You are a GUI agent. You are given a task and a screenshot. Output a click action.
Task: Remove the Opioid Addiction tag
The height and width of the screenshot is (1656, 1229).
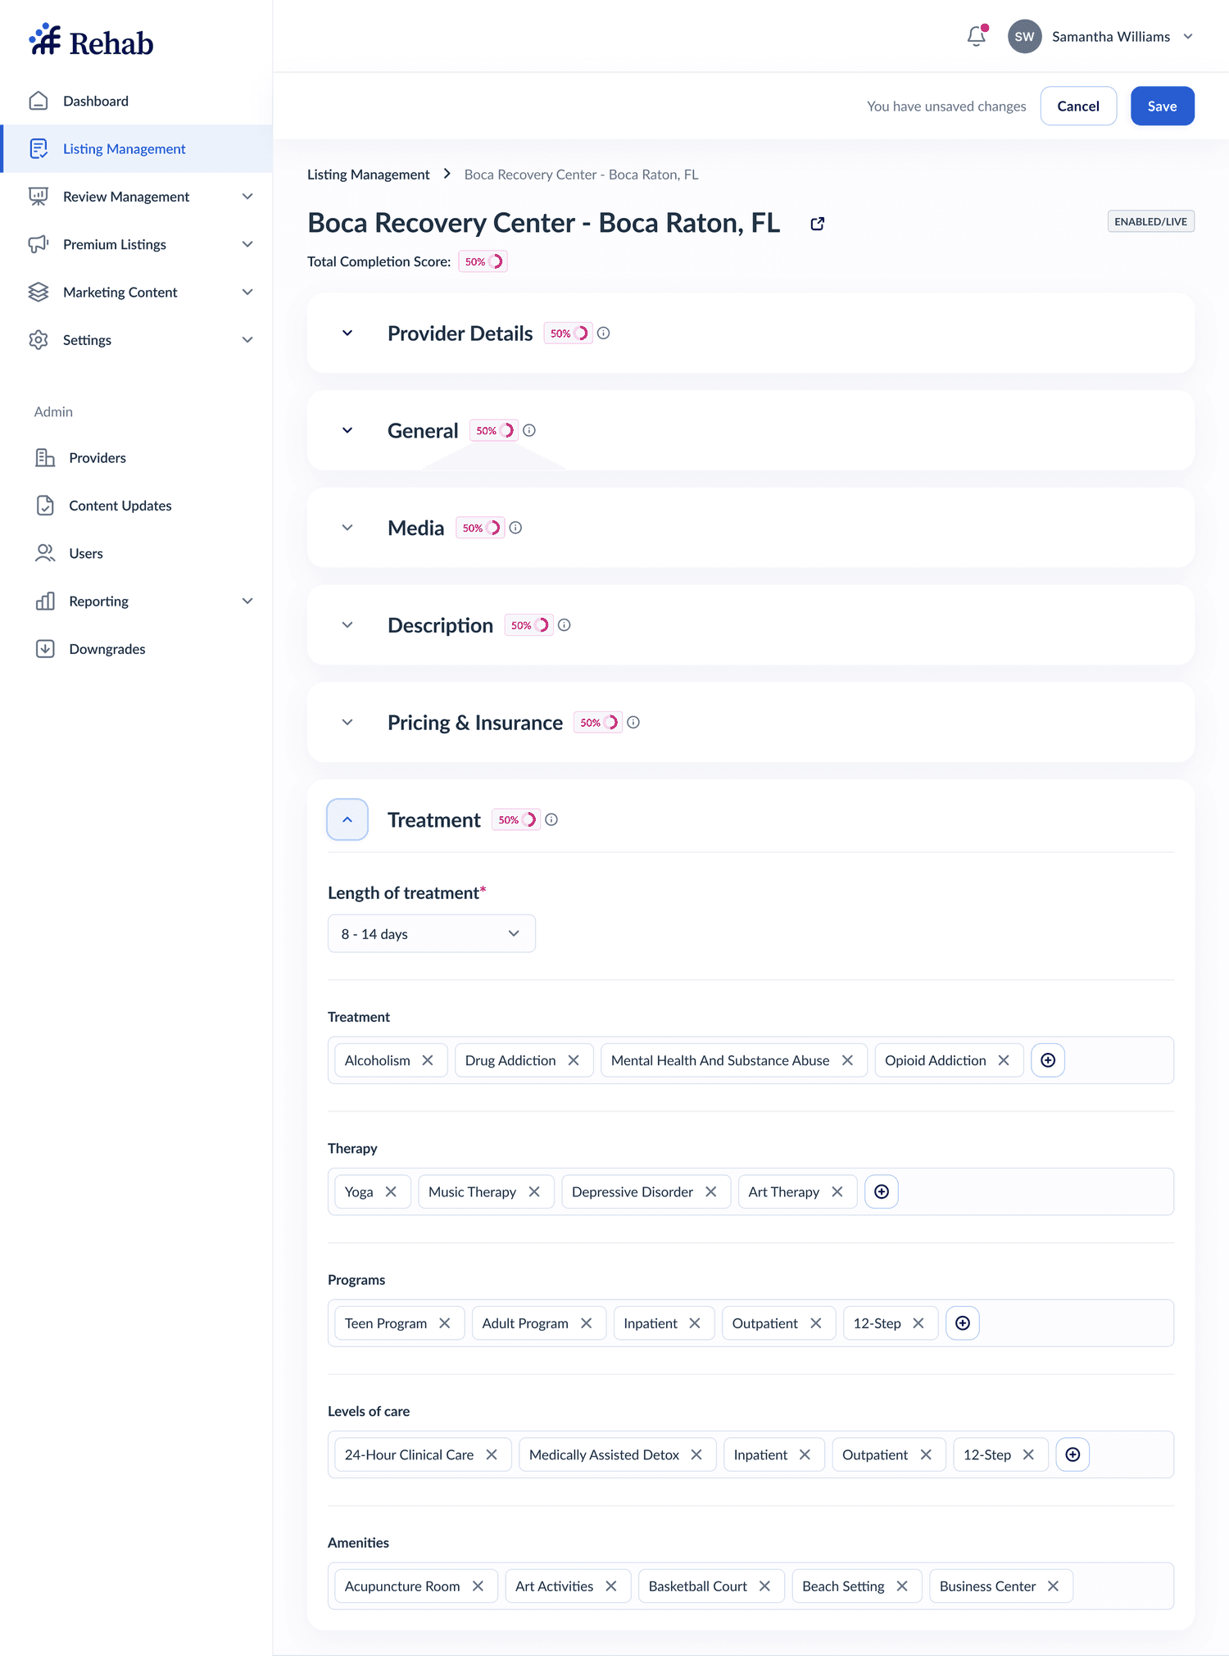(x=1004, y=1060)
